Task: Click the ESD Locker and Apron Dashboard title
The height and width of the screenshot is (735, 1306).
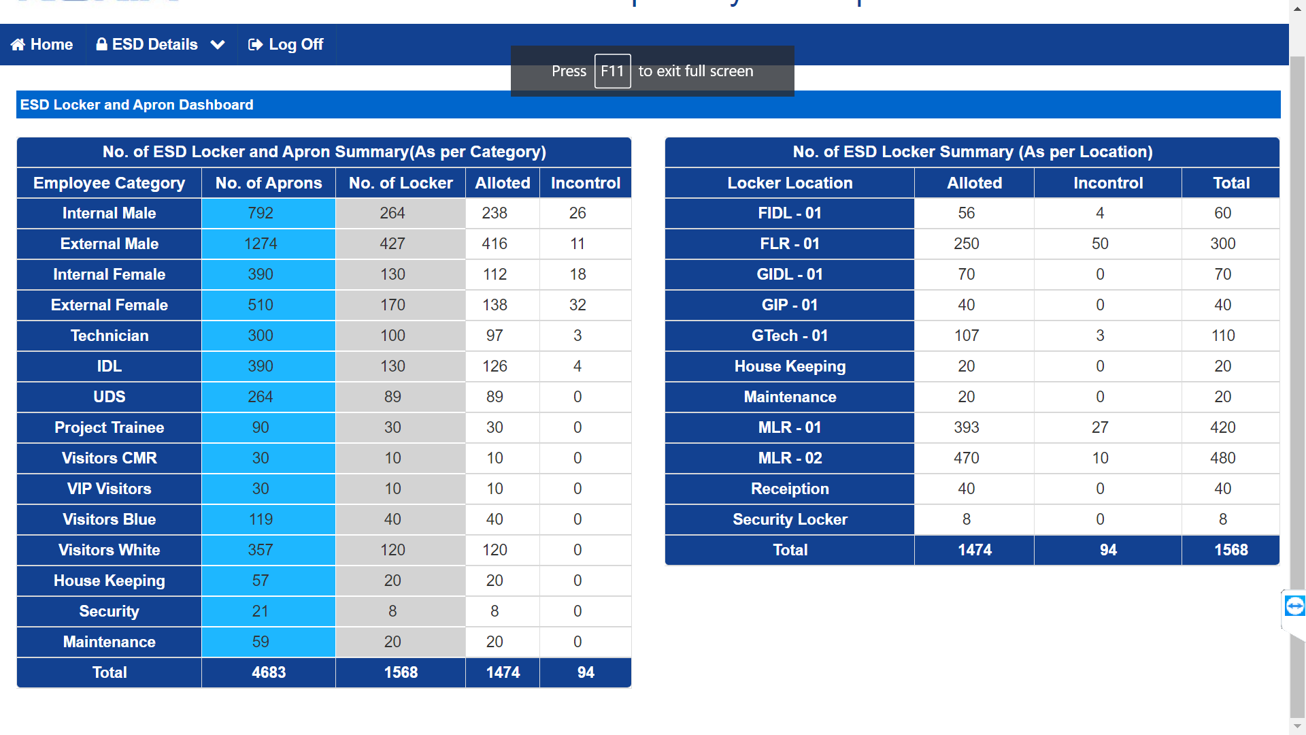Action: pyautogui.click(x=137, y=105)
